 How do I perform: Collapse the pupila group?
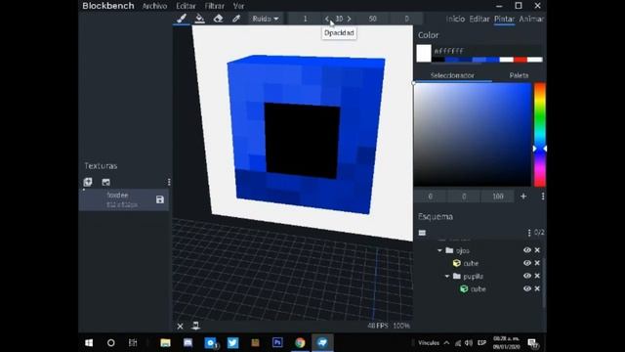[447, 276]
